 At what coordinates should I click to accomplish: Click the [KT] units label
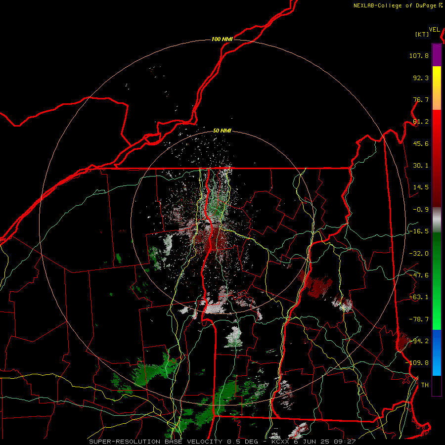point(422,34)
